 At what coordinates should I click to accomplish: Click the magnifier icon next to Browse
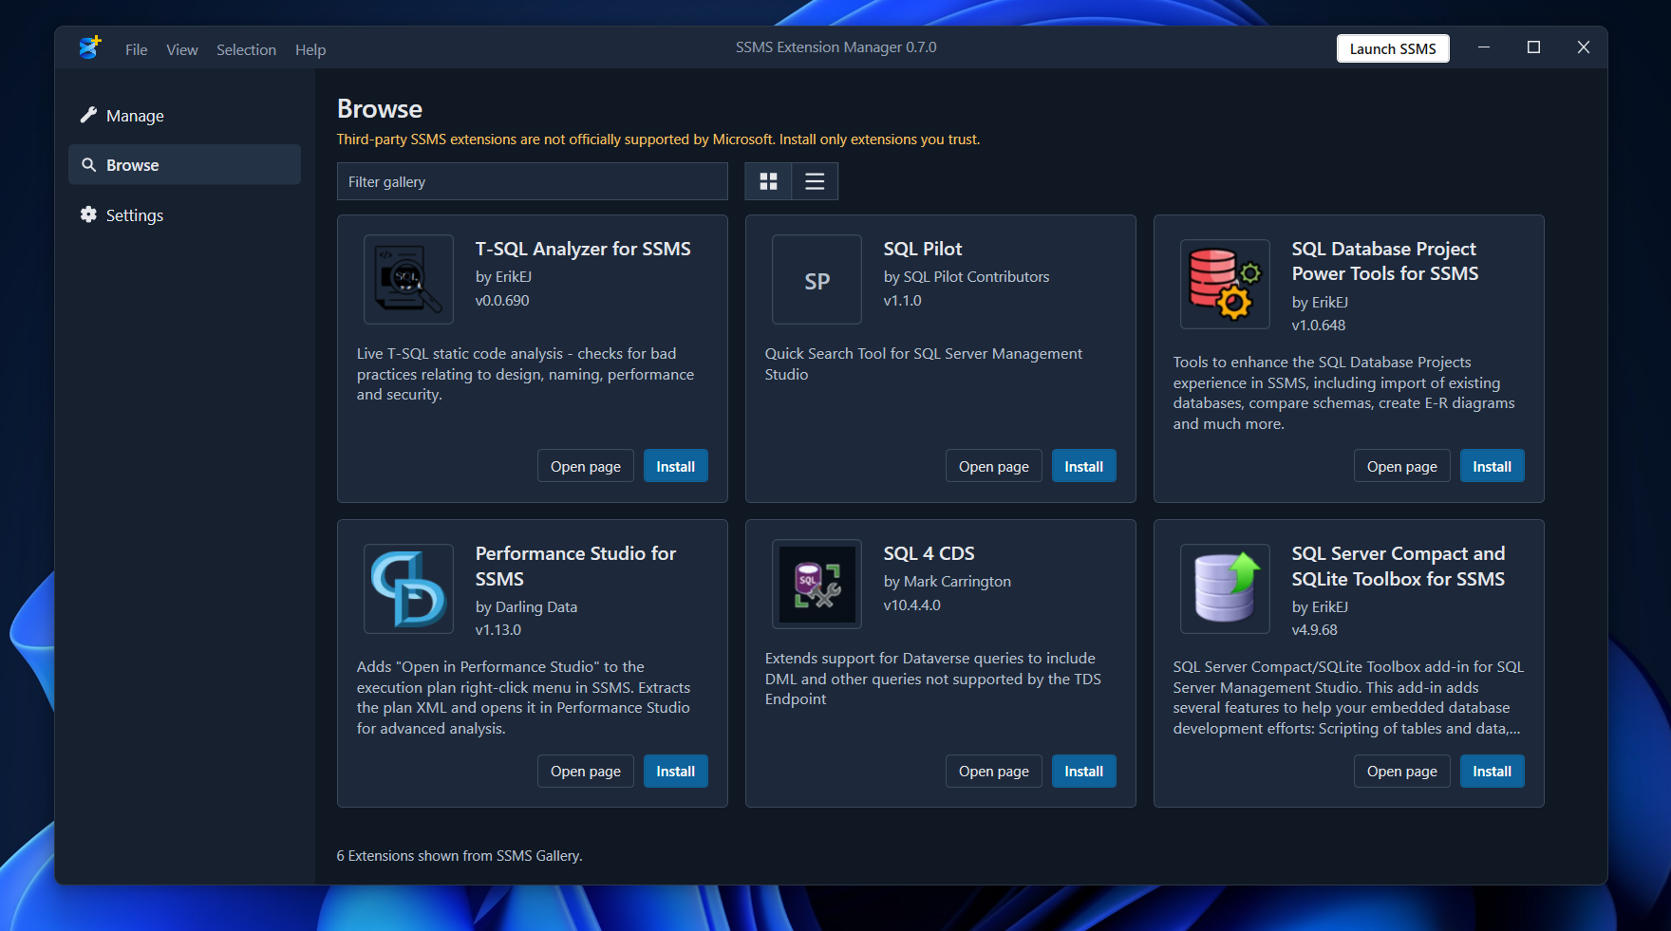point(88,165)
